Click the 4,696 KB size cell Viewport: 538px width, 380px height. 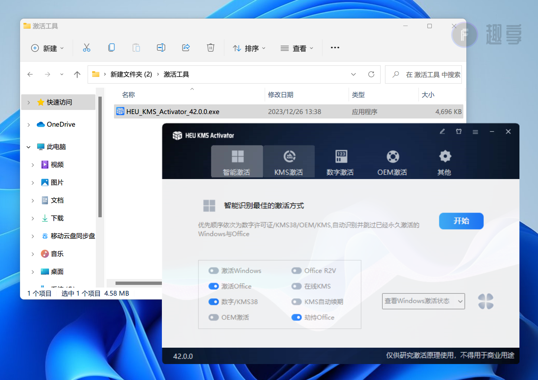[x=449, y=111]
